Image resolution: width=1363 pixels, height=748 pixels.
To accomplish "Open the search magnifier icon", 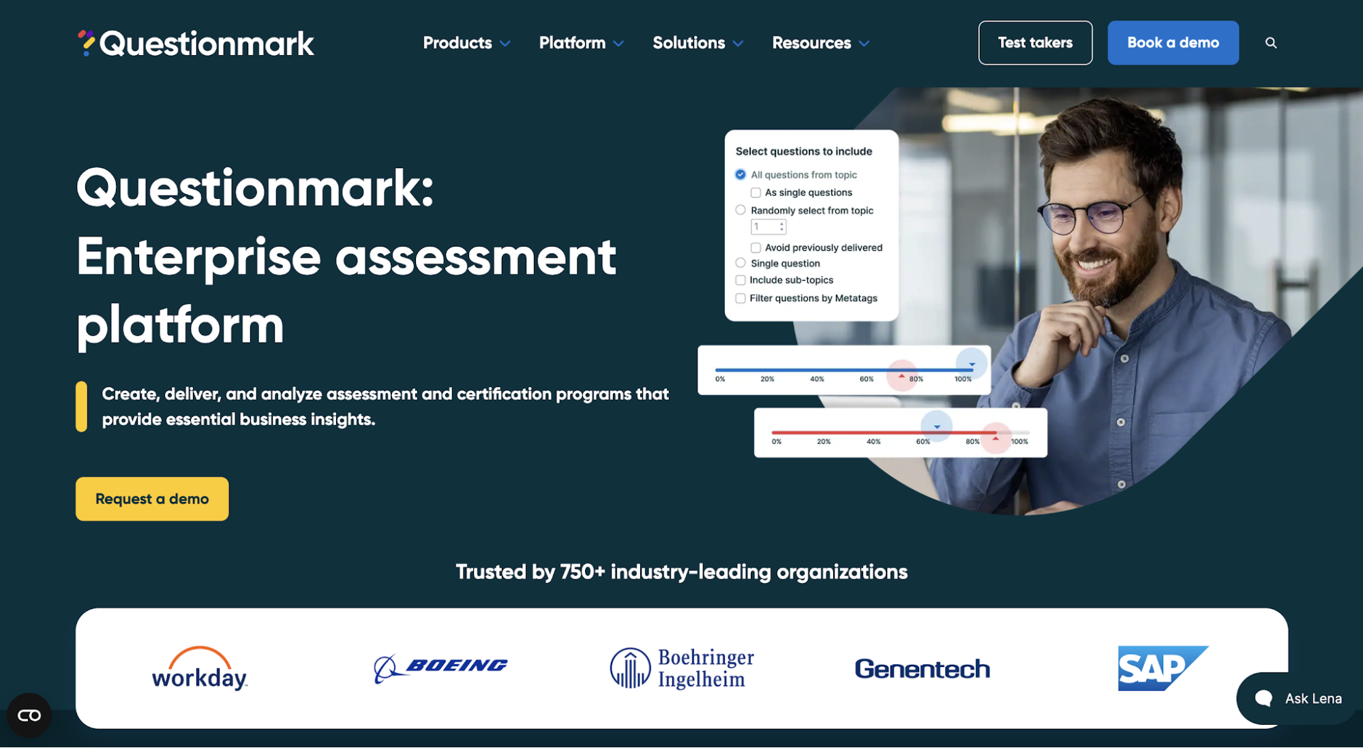I will (1271, 43).
